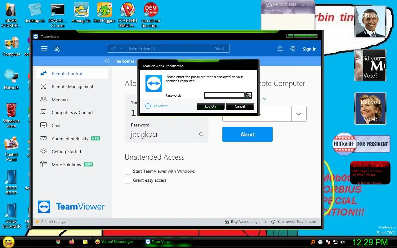Click the Sign In link
This screenshot has width=397, height=248.
(x=310, y=49)
